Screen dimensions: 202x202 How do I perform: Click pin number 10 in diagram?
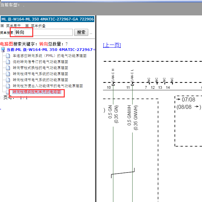point(109,88)
